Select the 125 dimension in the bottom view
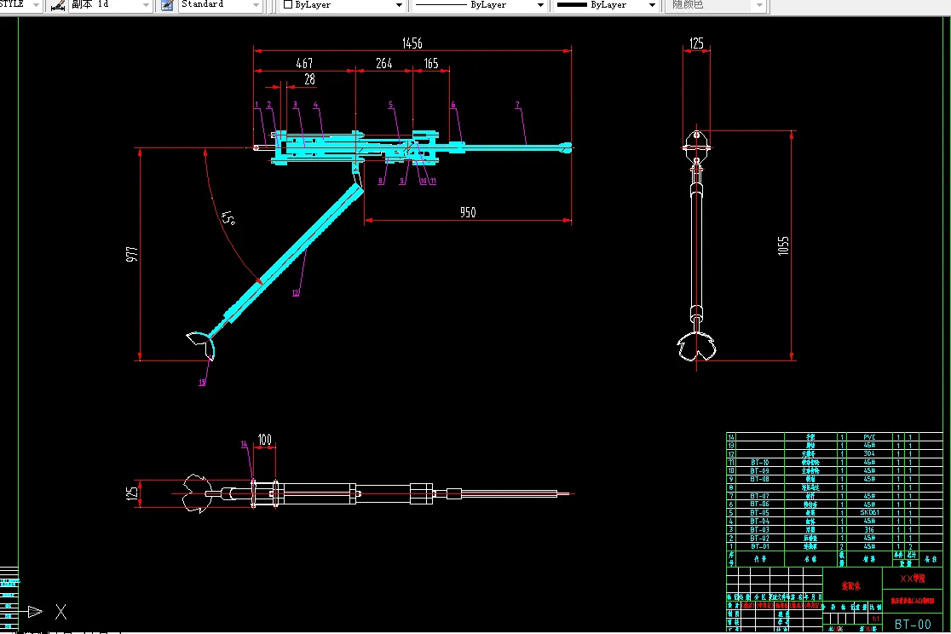The height and width of the screenshot is (634, 951). (131, 493)
